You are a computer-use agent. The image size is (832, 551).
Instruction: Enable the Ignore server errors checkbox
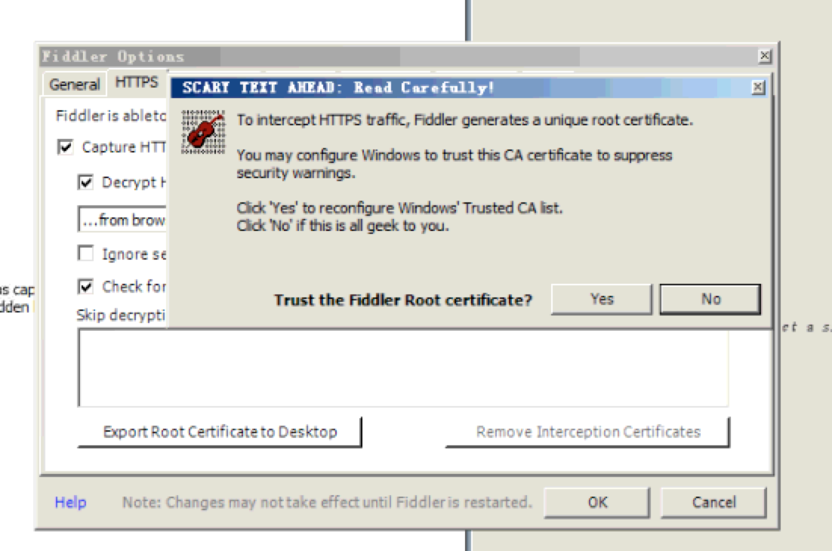pos(85,254)
